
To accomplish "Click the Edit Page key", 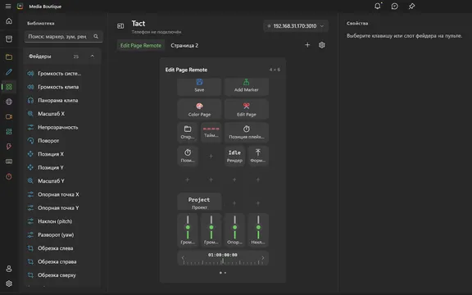I will [x=246, y=109].
